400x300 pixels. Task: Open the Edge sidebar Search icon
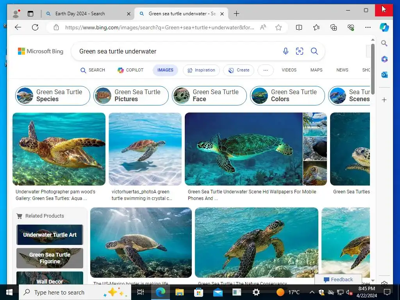tap(384, 43)
